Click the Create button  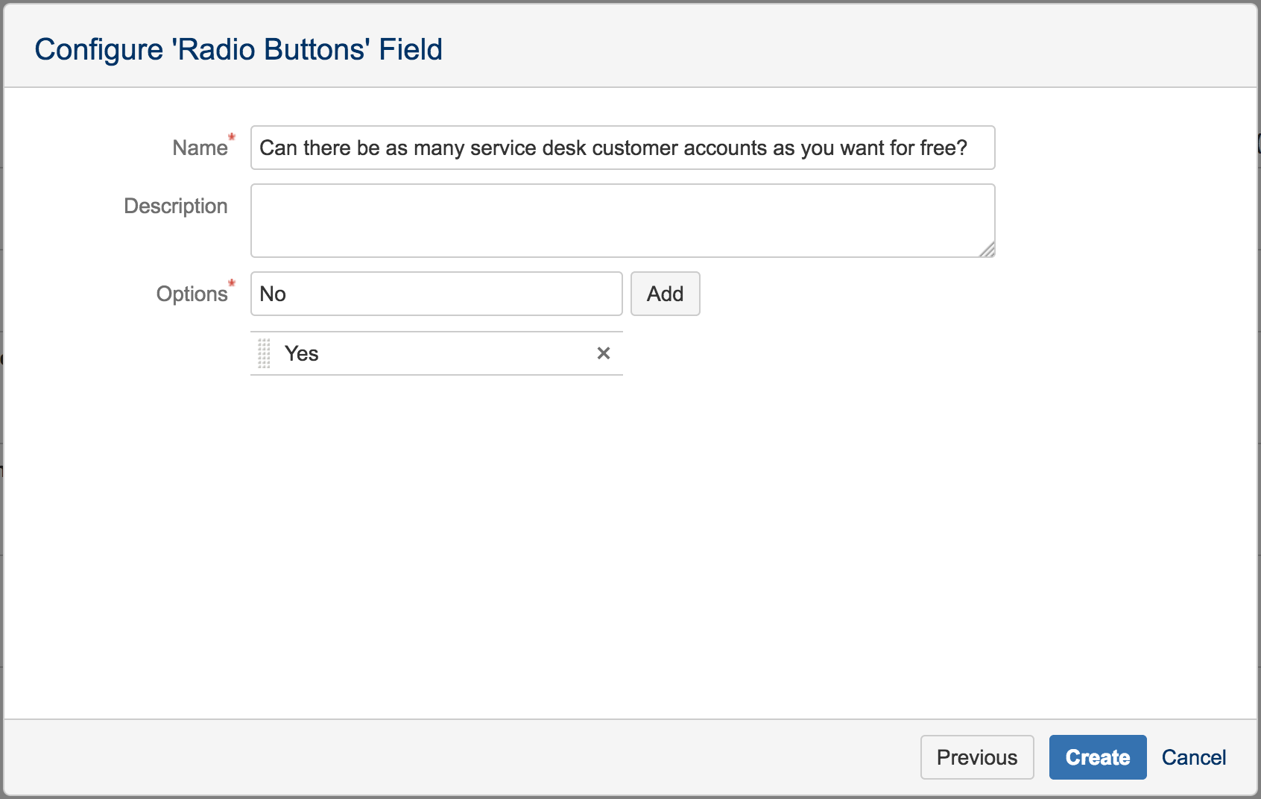click(1098, 757)
